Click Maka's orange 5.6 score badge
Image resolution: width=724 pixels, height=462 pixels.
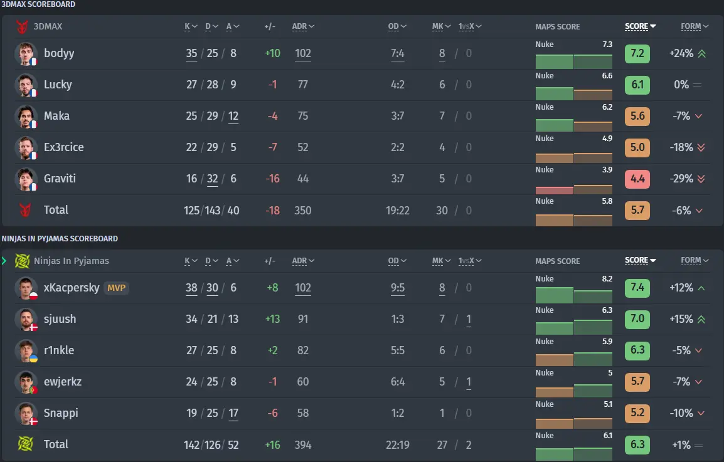[x=637, y=117]
